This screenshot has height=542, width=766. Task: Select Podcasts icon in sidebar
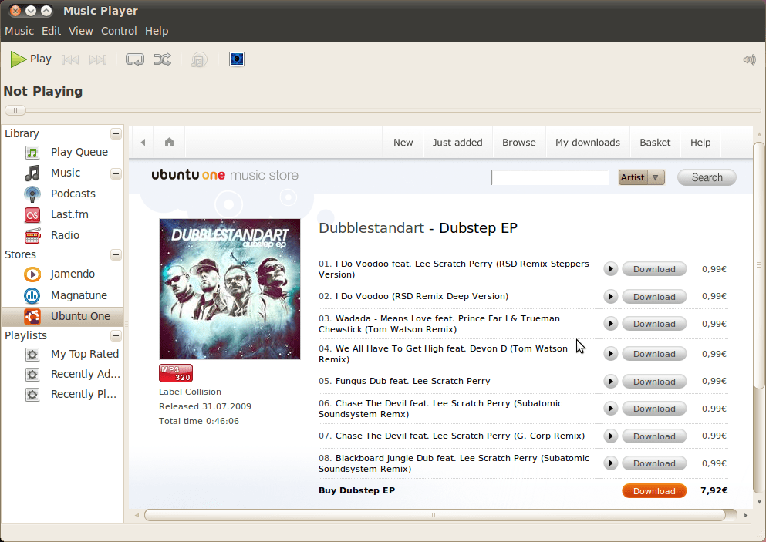click(x=32, y=194)
